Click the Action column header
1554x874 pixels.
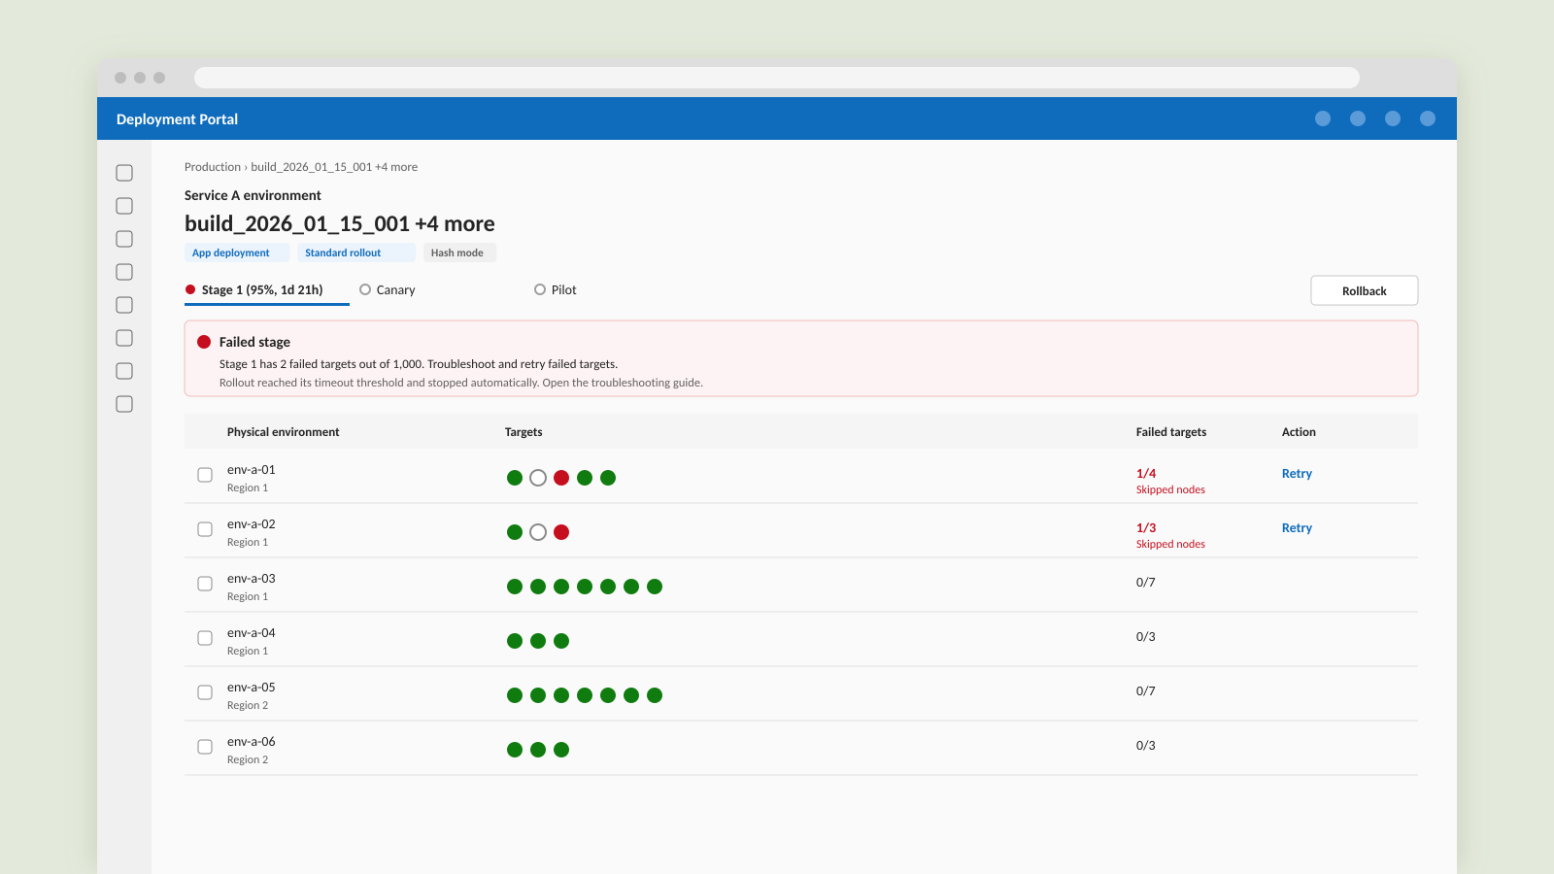tap(1299, 432)
